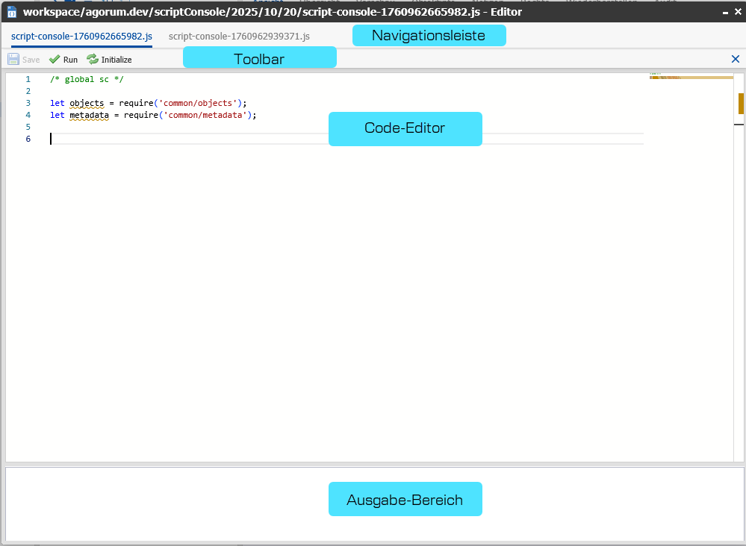Click the orange warning marker in the scrollbar
The height and width of the screenshot is (546, 746).
741,103
